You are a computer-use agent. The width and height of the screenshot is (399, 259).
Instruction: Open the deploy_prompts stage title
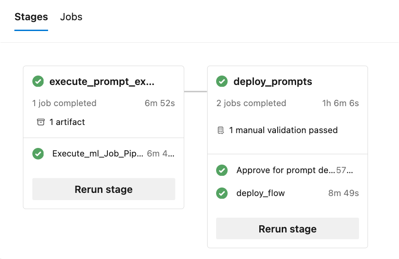pyautogui.click(x=273, y=82)
